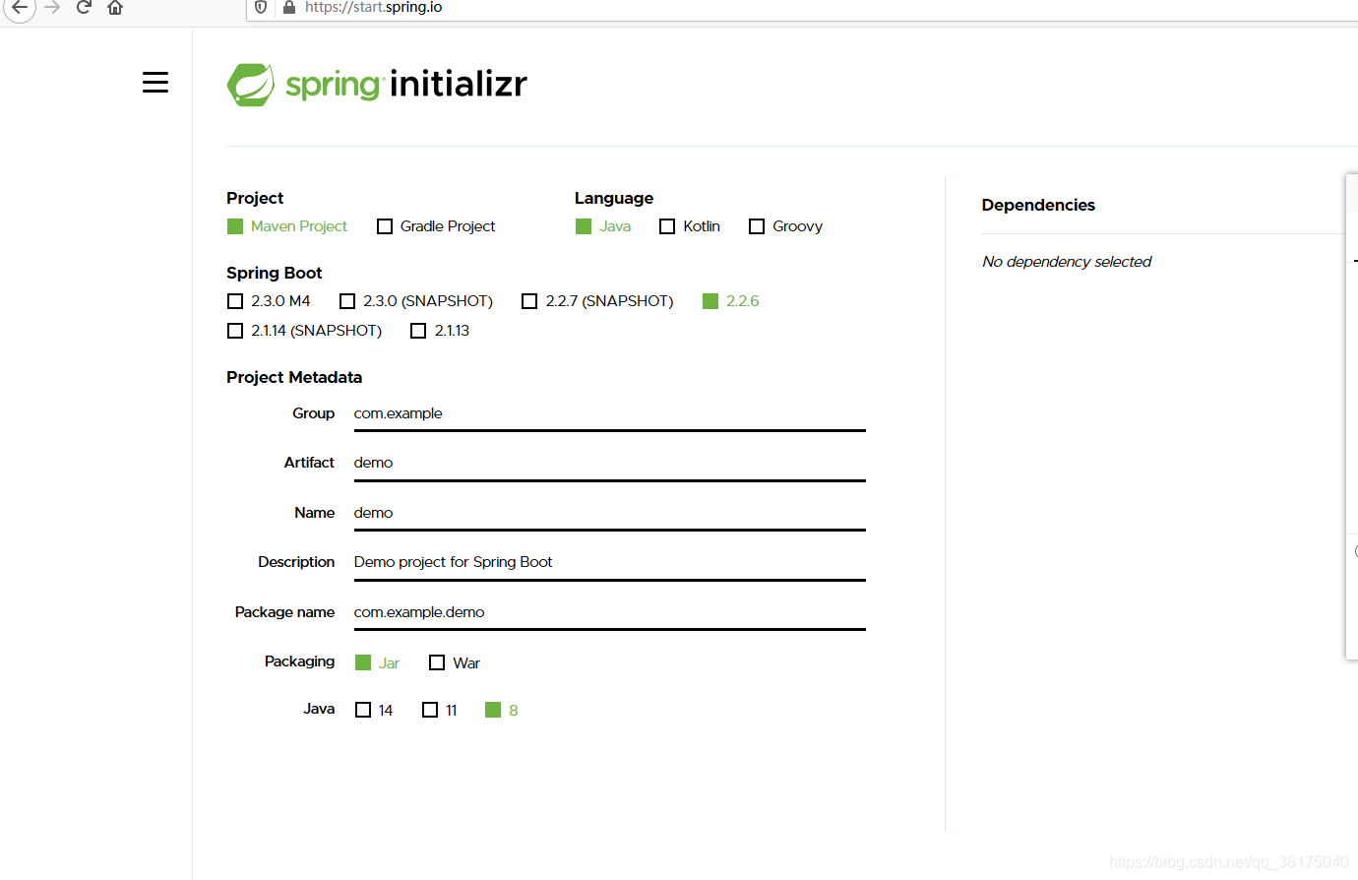Select Java version 11
The image size is (1358, 880).
coord(440,711)
